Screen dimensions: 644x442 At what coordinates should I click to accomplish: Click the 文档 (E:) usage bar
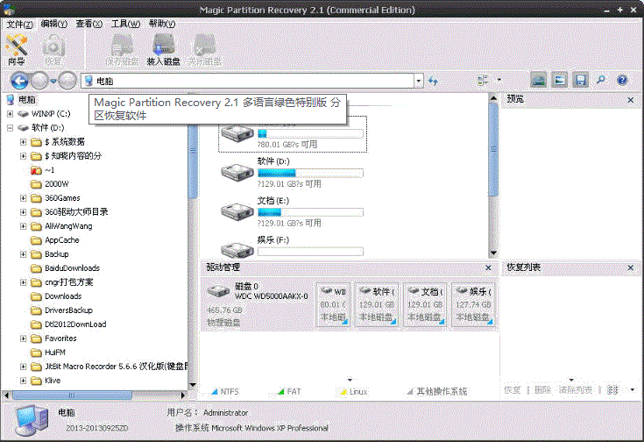(310, 212)
